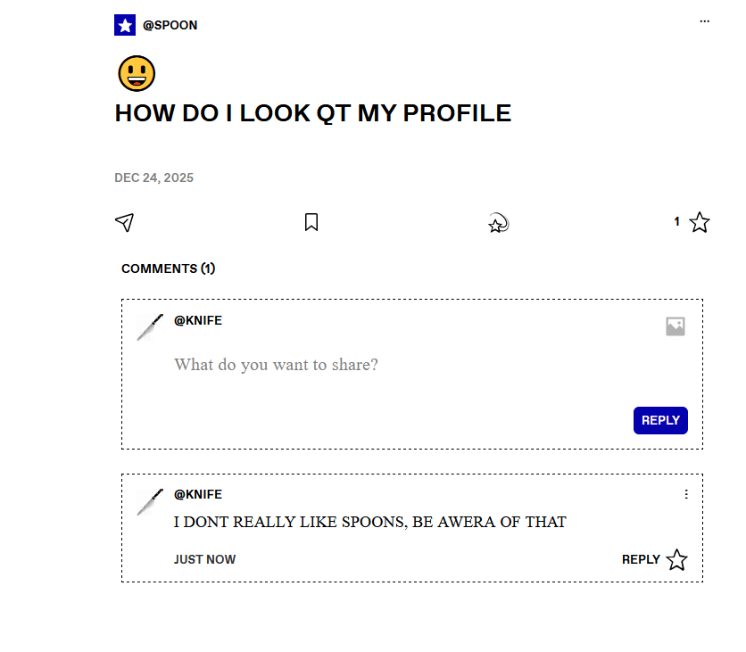746x652 pixels.
Task: Open the @SPOON profile username link
Action: tap(170, 25)
